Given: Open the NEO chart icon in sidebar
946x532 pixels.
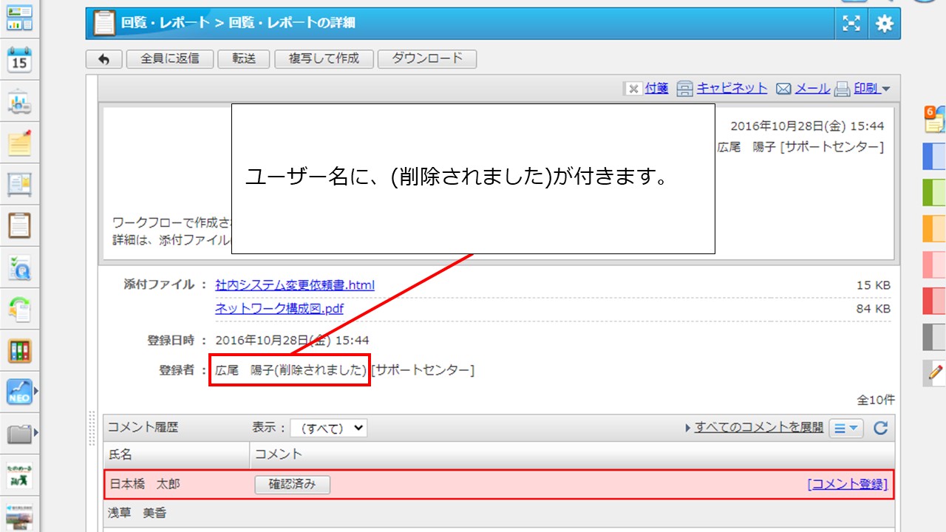Looking at the screenshot, I should tap(18, 392).
